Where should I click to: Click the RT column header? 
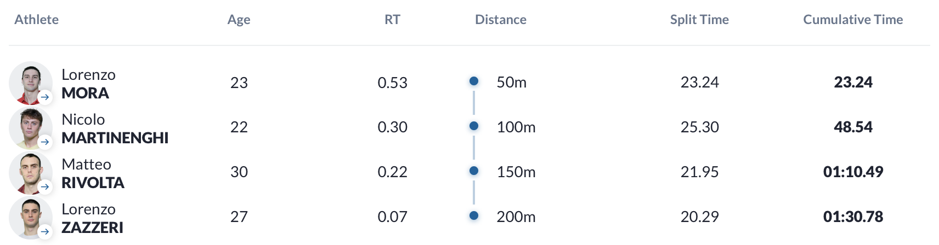point(392,20)
